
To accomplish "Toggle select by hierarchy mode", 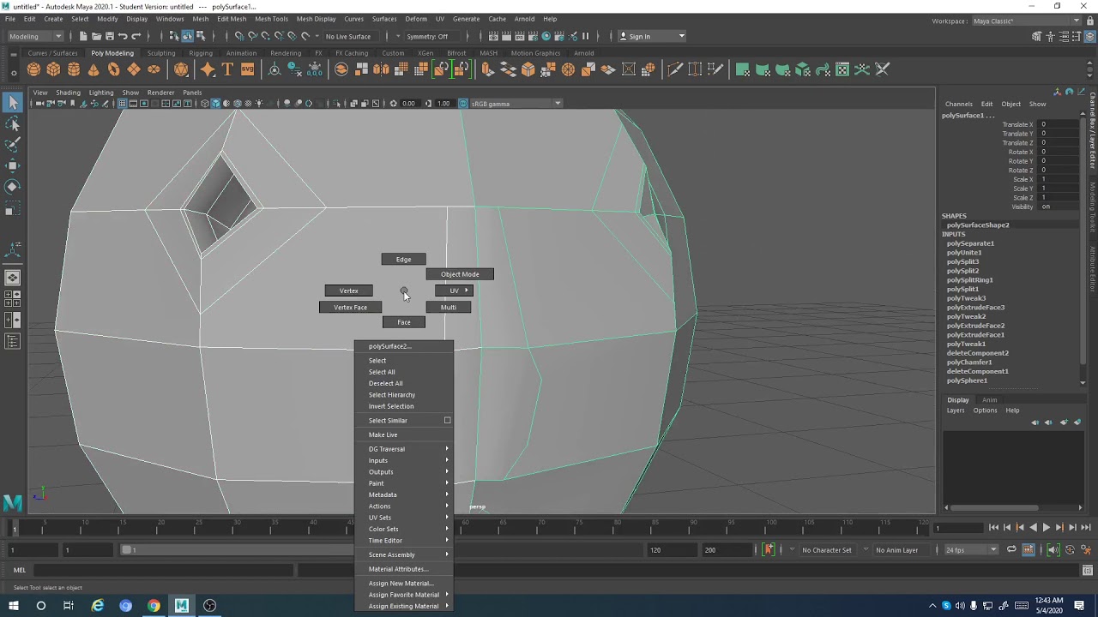I will pyautogui.click(x=173, y=36).
